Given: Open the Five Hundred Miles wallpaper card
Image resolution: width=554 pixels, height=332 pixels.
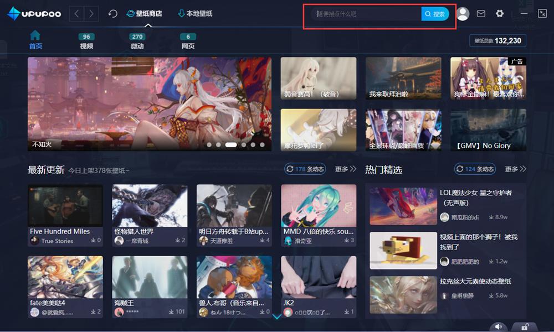Looking at the screenshot, I should pos(65,215).
